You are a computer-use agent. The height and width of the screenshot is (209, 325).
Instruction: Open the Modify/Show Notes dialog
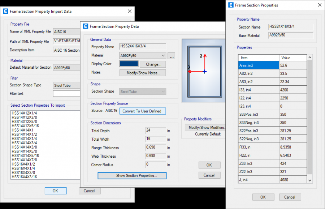click(142, 73)
